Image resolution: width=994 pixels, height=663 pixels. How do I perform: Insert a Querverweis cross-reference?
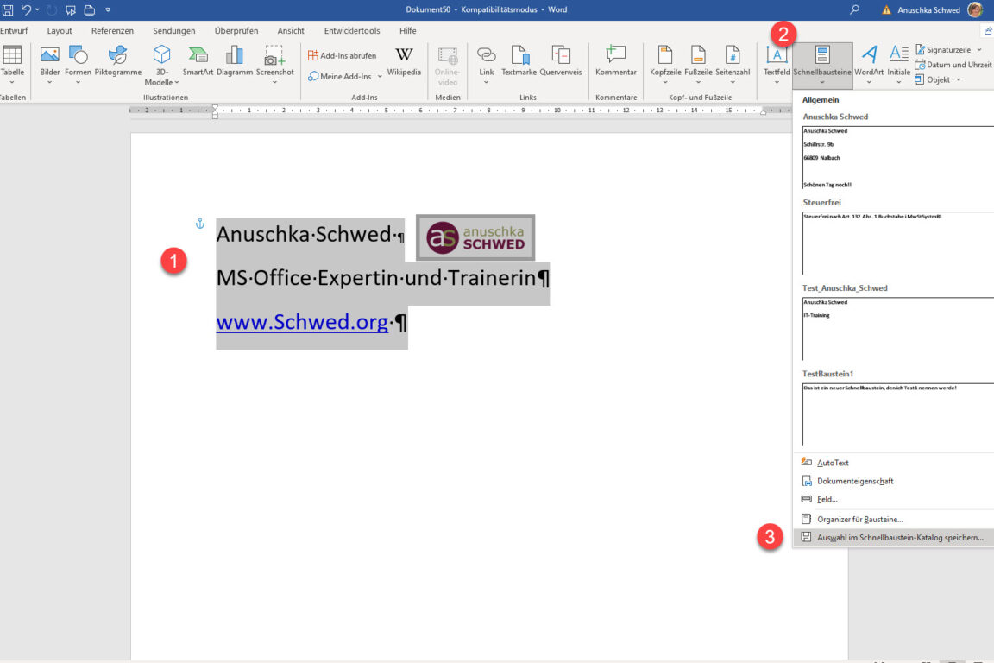click(562, 60)
